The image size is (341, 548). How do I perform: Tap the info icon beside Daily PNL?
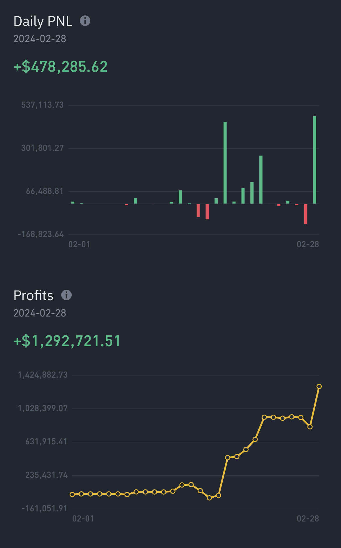click(x=85, y=21)
